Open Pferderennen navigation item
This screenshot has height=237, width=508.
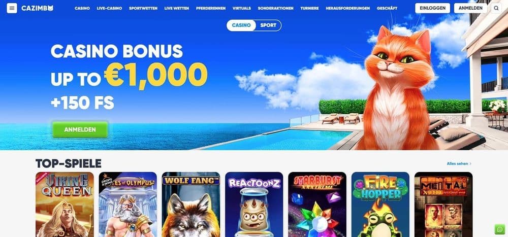point(211,9)
